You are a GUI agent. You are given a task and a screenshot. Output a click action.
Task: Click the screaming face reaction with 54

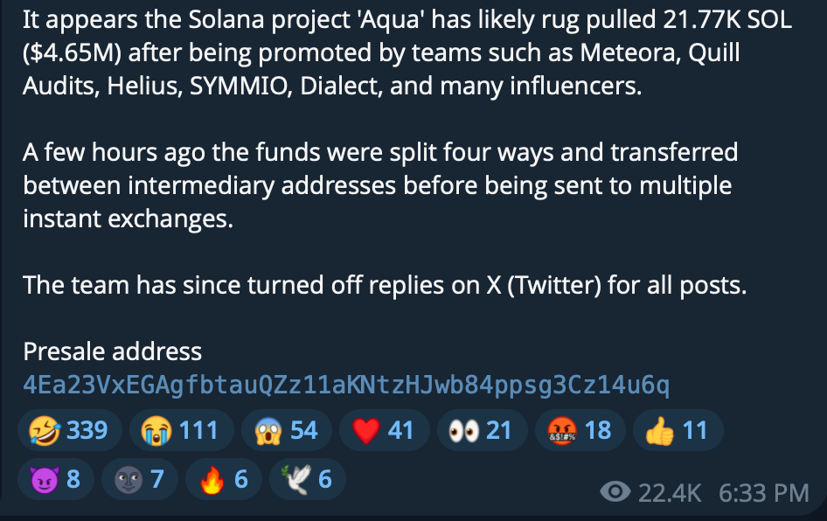tap(287, 430)
